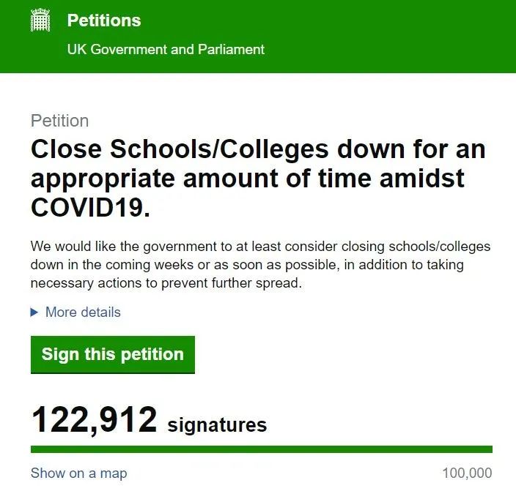Image resolution: width=516 pixels, height=502 pixels.
Task: Click the 100,000 signature target label
Action: [468, 473]
